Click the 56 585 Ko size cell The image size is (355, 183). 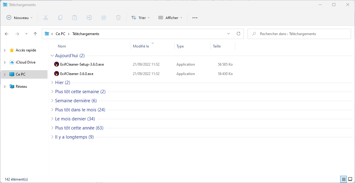click(x=225, y=64)
